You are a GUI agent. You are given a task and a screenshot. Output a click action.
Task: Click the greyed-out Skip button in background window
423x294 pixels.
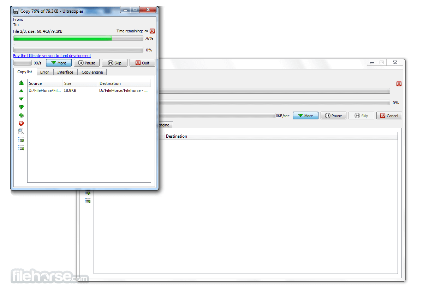click(361, 115)
